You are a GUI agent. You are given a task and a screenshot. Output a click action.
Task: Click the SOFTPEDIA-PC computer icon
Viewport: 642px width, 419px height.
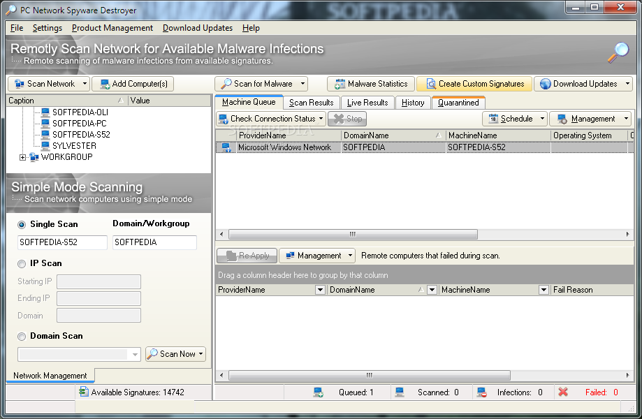coord(45,123)
